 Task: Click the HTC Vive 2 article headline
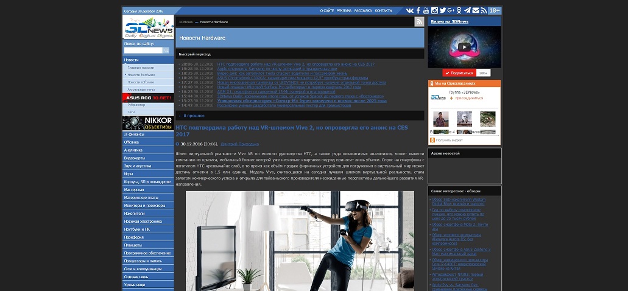click(292, 131)
